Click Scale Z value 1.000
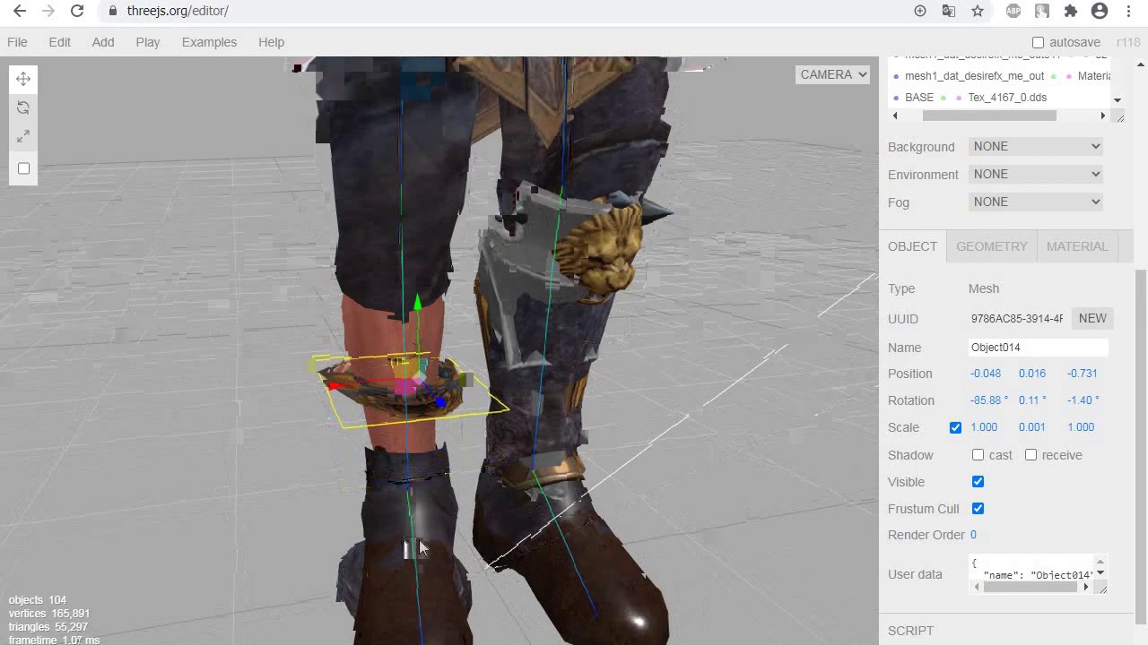 pos(1081,427)
